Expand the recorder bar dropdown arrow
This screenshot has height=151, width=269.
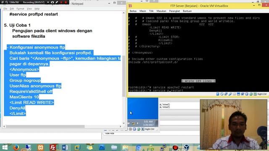coord(48,2)
